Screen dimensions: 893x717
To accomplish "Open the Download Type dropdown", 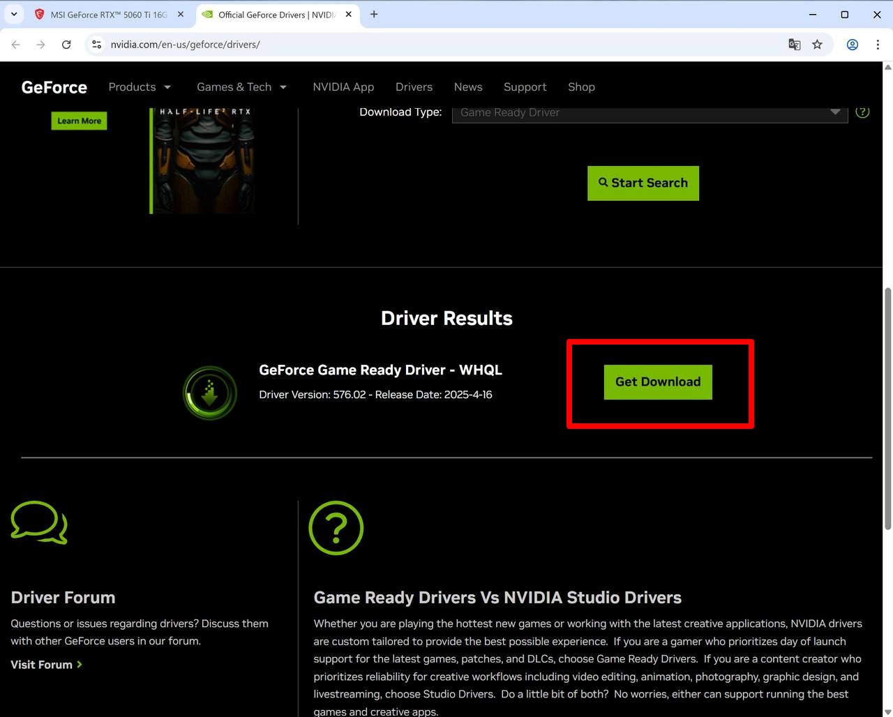I will click(650, 113).
